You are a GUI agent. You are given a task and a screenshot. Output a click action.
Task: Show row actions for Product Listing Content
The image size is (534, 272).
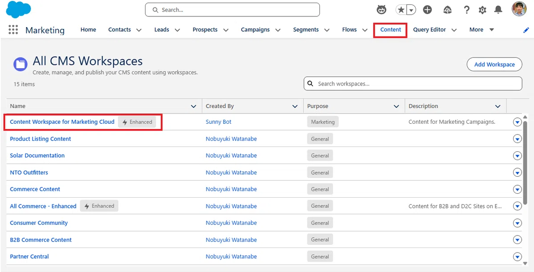tap(517, 139)
